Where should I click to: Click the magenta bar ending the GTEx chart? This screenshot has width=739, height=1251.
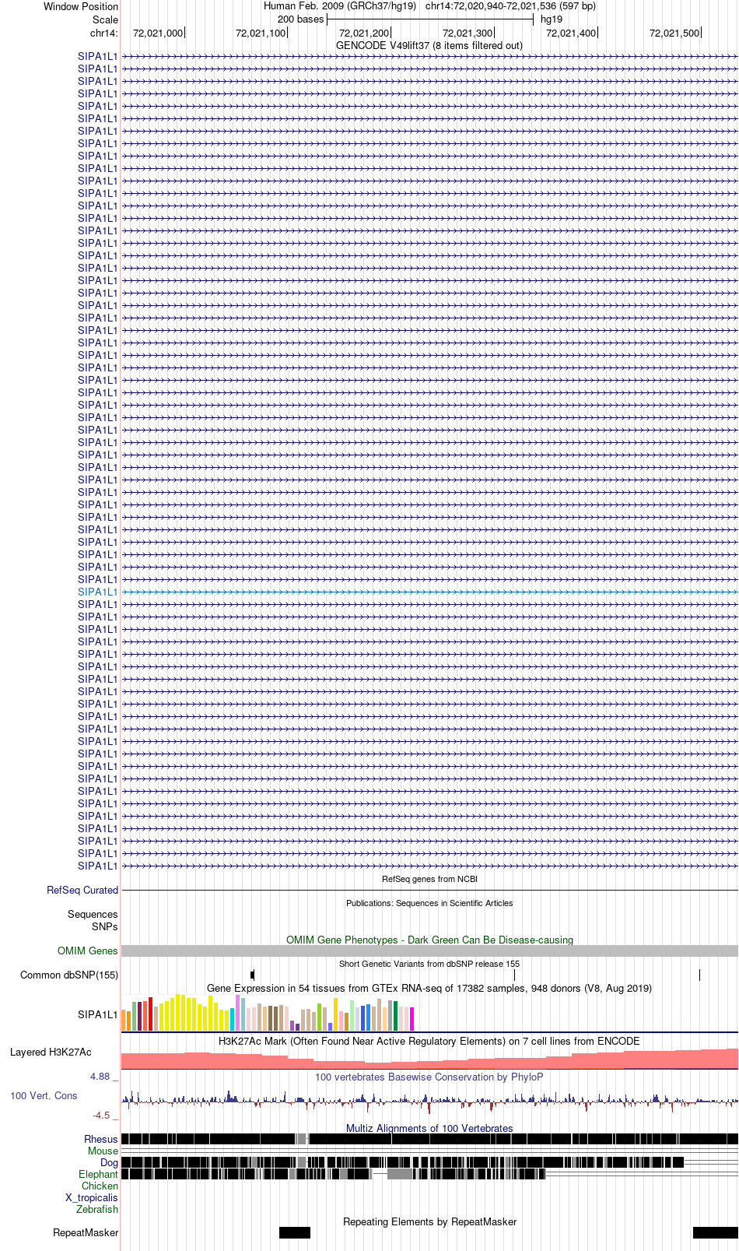click(x=412, y=1019)
